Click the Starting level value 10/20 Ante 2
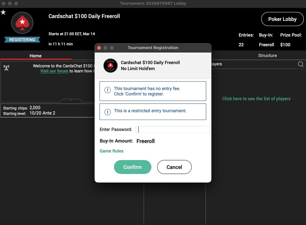Image resolution: width=306 pixels, height=225 pixels. (42, 113)
